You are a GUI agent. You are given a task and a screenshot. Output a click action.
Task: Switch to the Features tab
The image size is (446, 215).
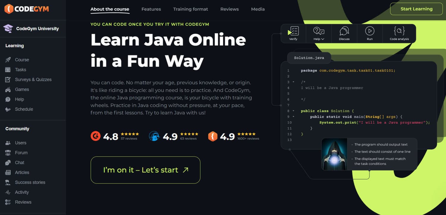(151, 9)
